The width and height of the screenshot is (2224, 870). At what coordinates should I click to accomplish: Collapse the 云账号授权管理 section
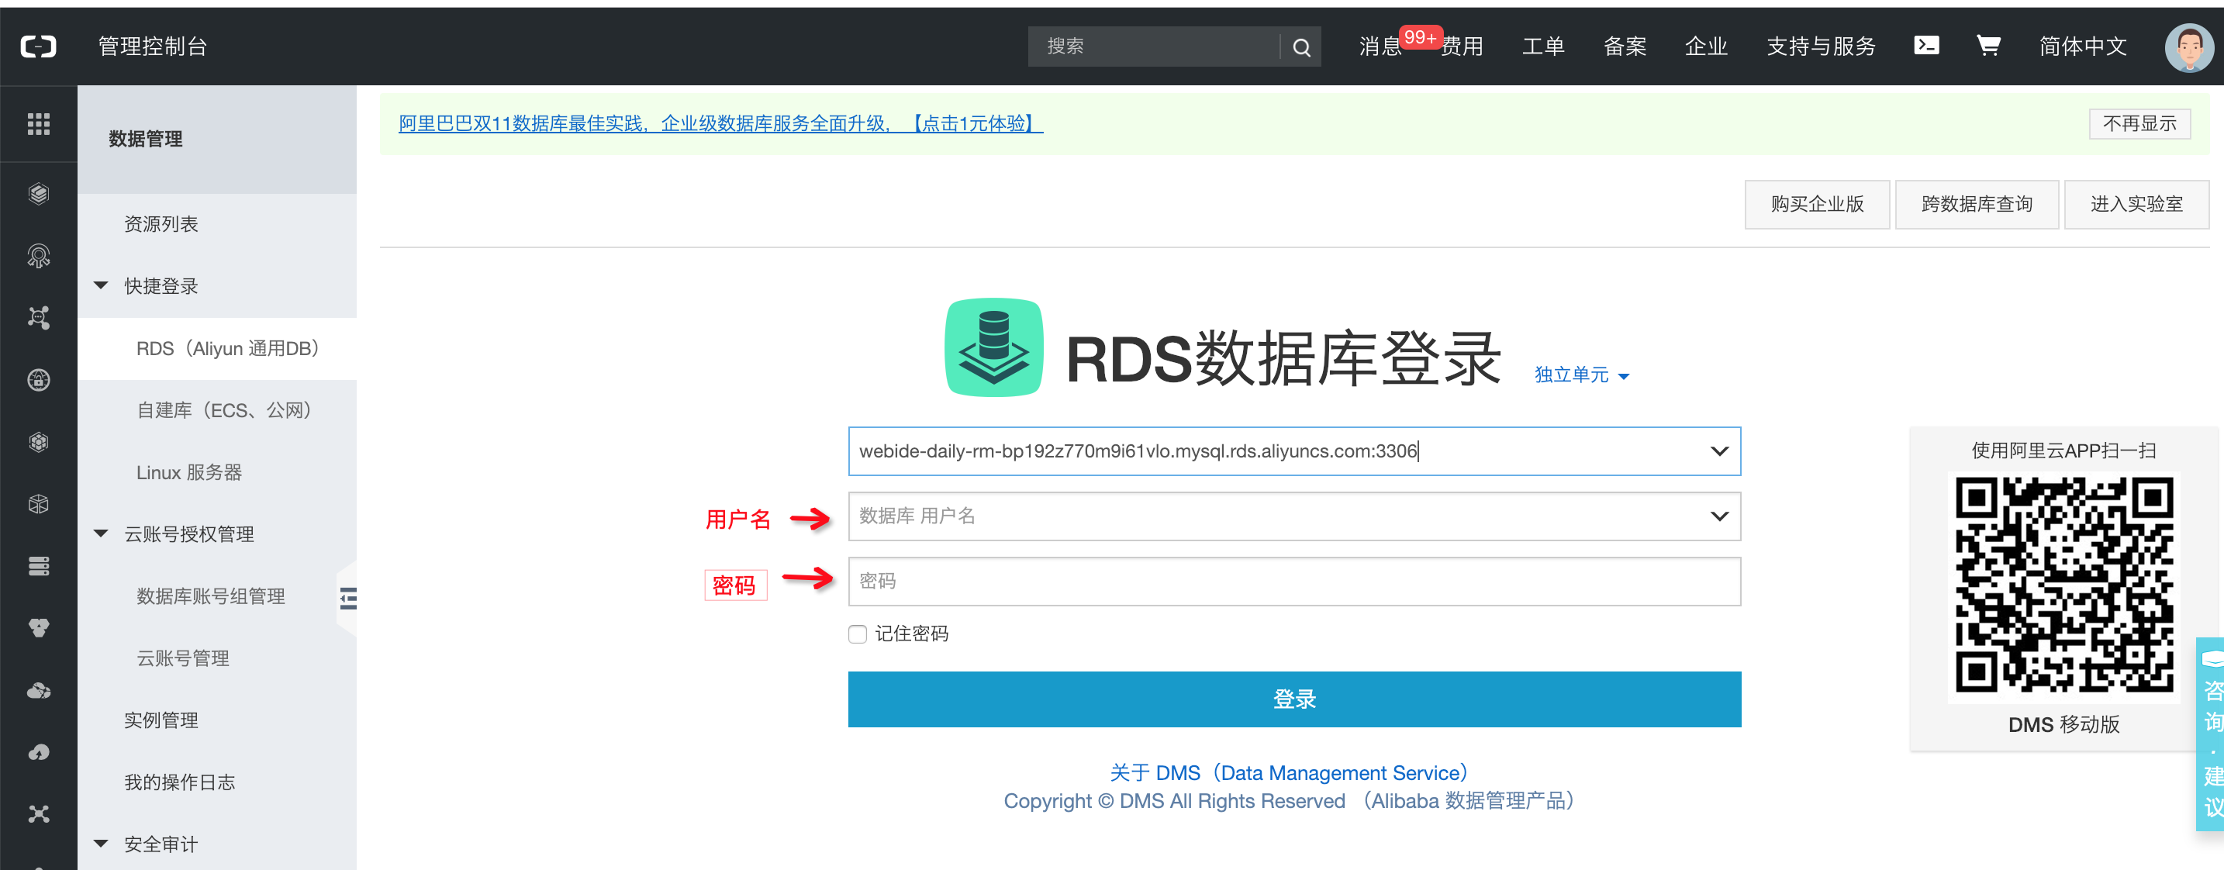click(101, 534)
